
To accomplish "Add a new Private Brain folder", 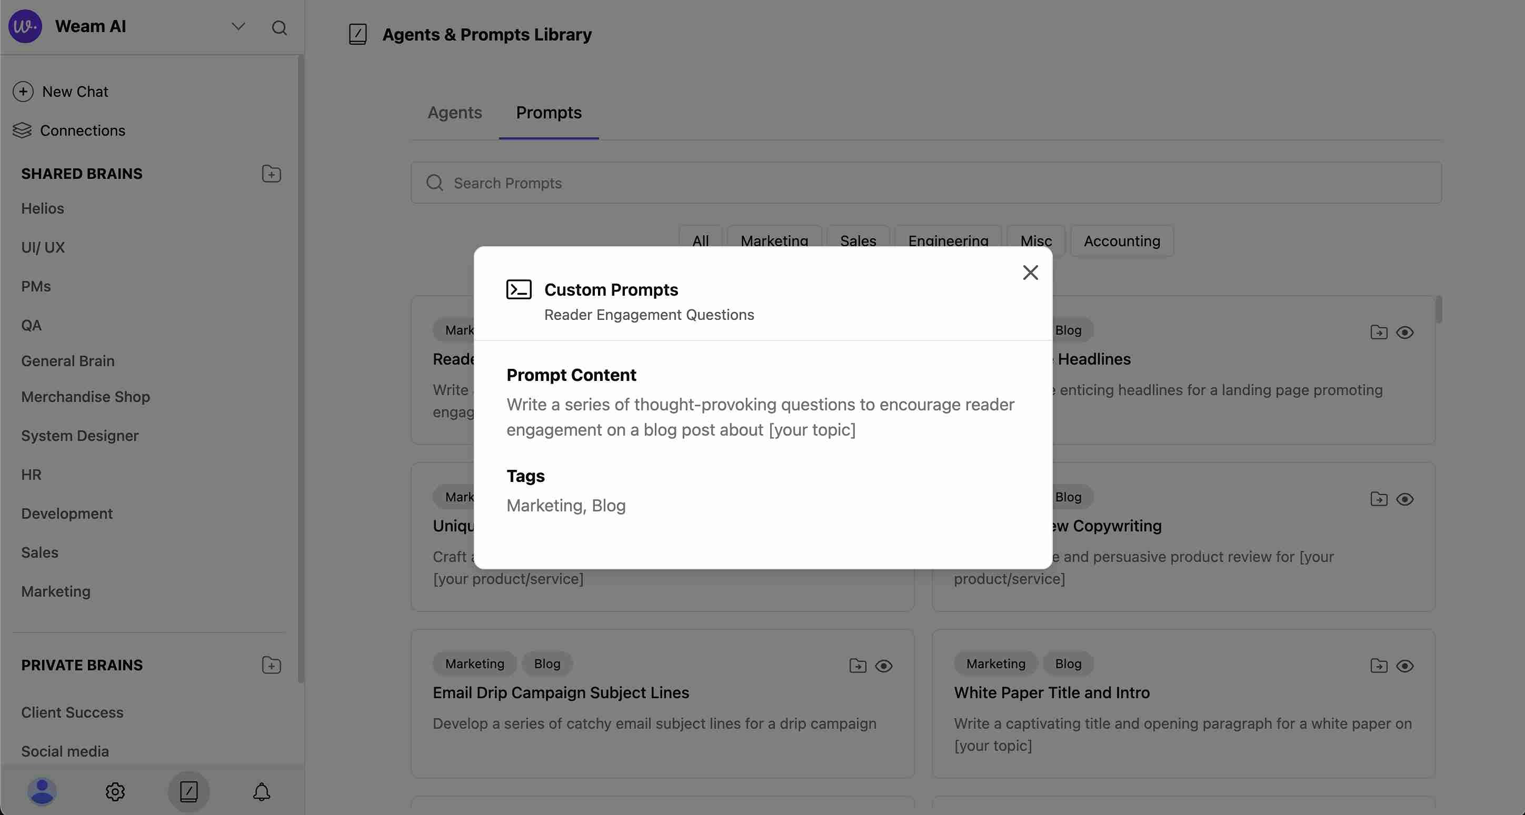I will coord(271,665).
